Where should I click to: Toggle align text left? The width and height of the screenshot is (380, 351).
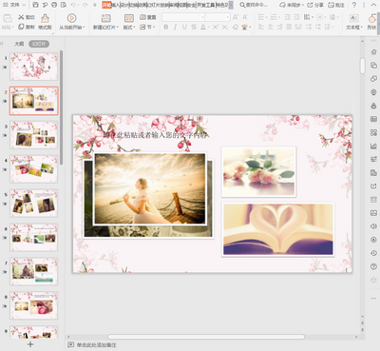point(261,28)
